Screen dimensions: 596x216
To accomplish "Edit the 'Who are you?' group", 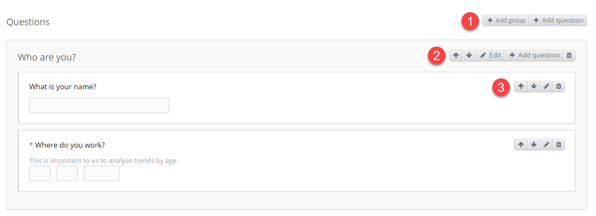I will (x=490, y=55).
